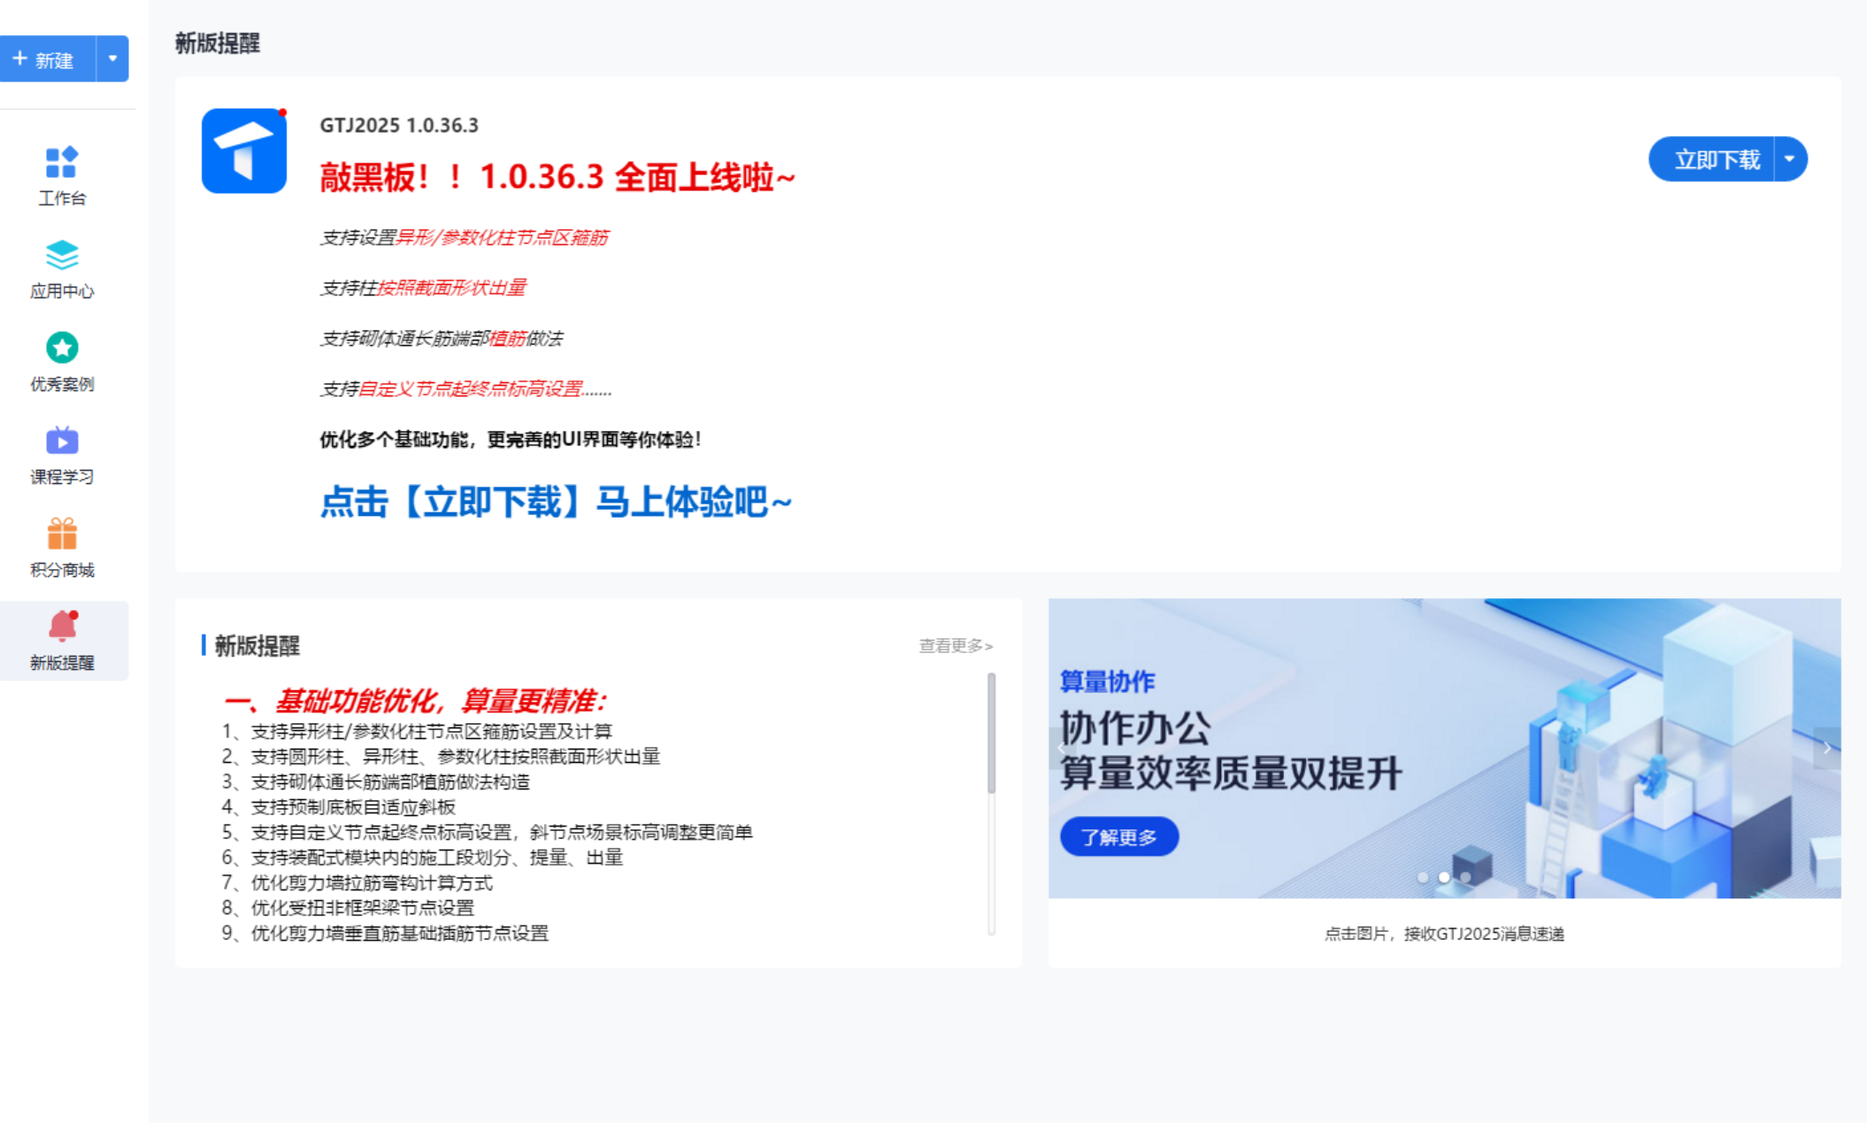The width and height of the screenshot is (1867, 1123).
Task: Click item 8 优化受扭非框架梁节点设置
Action: coord(348,908)
